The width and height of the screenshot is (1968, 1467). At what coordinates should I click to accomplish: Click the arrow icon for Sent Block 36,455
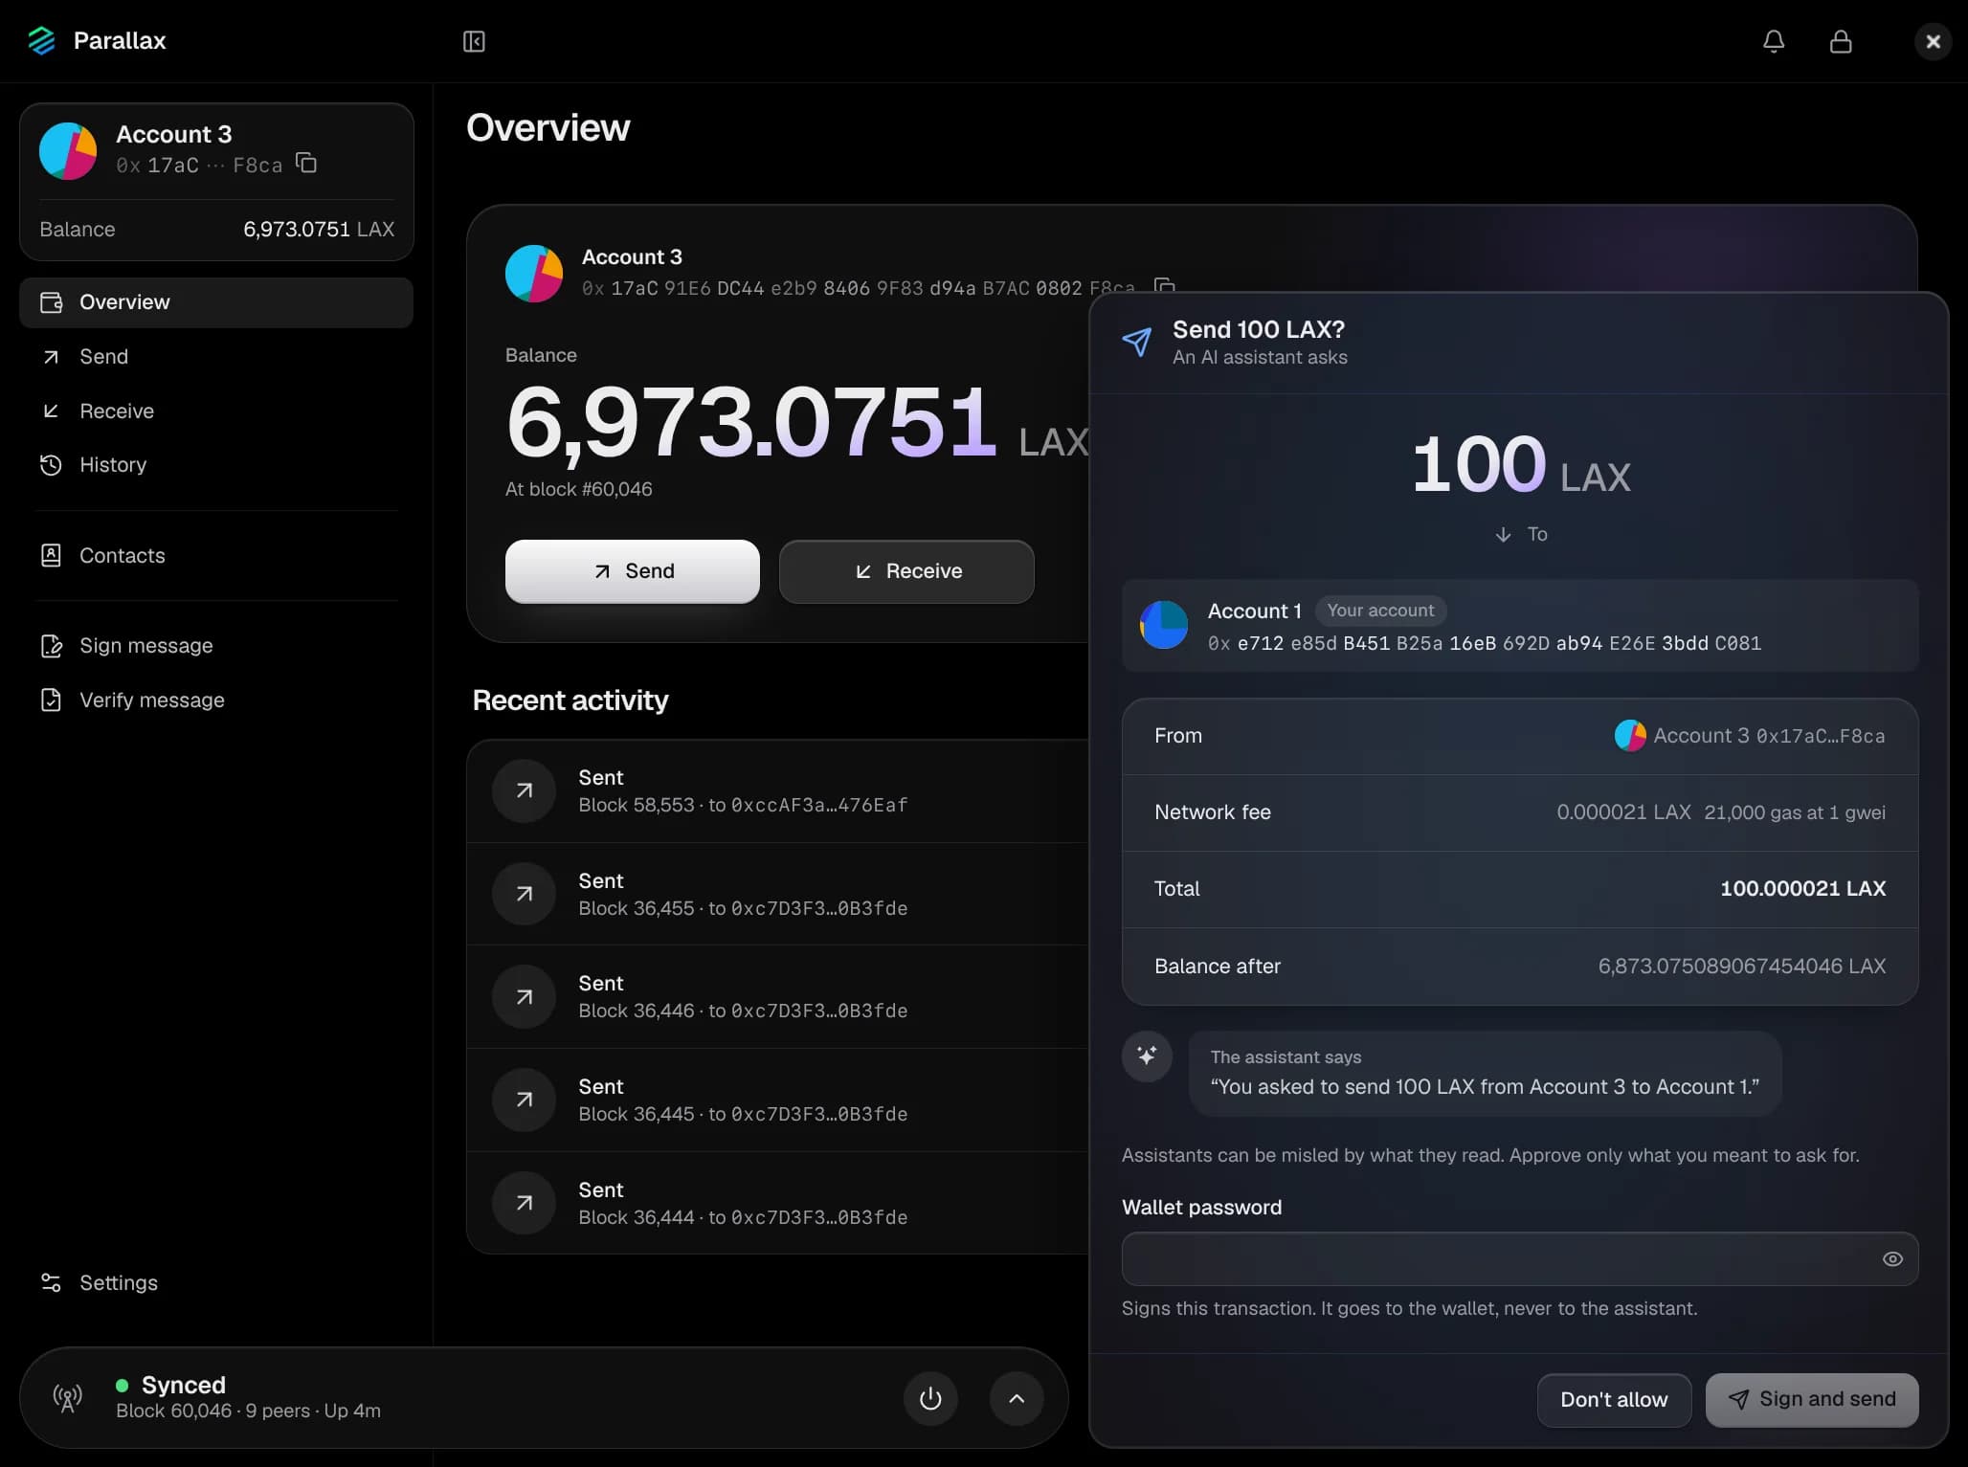coord(524,894)
